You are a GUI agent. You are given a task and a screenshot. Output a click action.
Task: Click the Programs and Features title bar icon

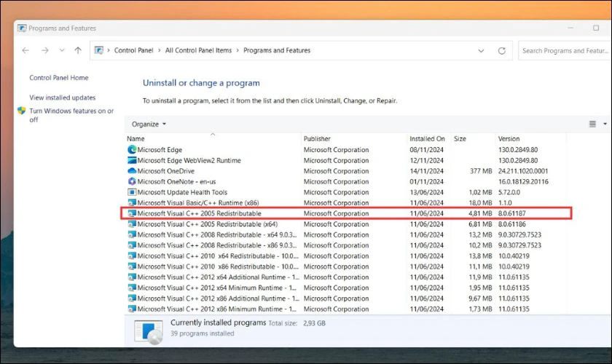[22, 28]
